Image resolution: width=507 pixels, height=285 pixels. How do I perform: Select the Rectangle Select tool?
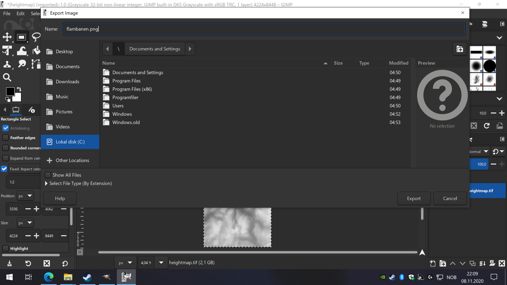point(21,37)
